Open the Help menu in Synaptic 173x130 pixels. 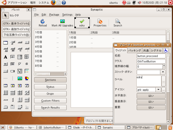[78, 15]
